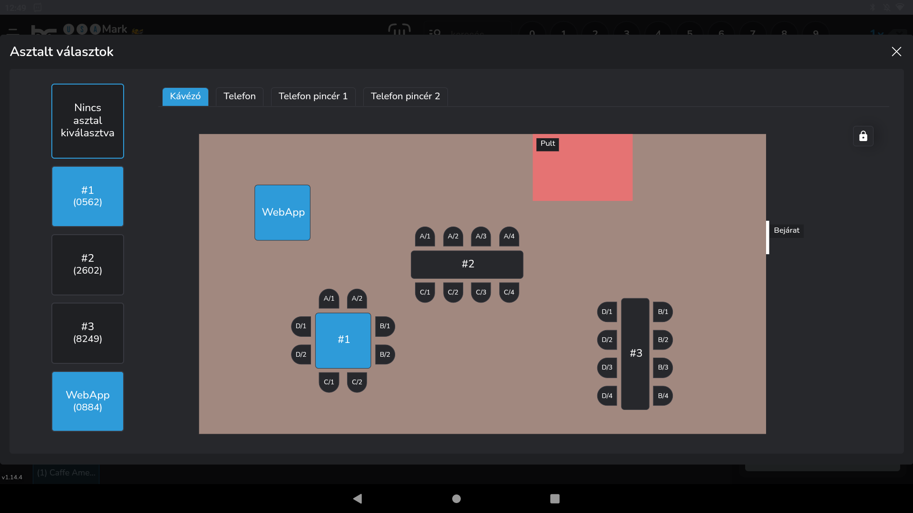913x513 pixels.
Task: Select table #3 on the floor plan
Action: click(x=635, y=353)
